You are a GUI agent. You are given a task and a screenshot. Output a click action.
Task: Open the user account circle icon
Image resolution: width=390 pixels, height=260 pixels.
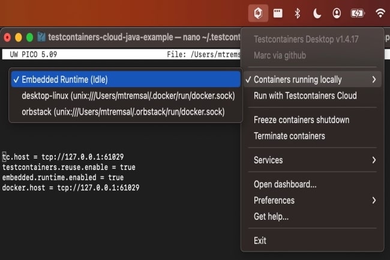pyautogui.click(x=337, y=13)
